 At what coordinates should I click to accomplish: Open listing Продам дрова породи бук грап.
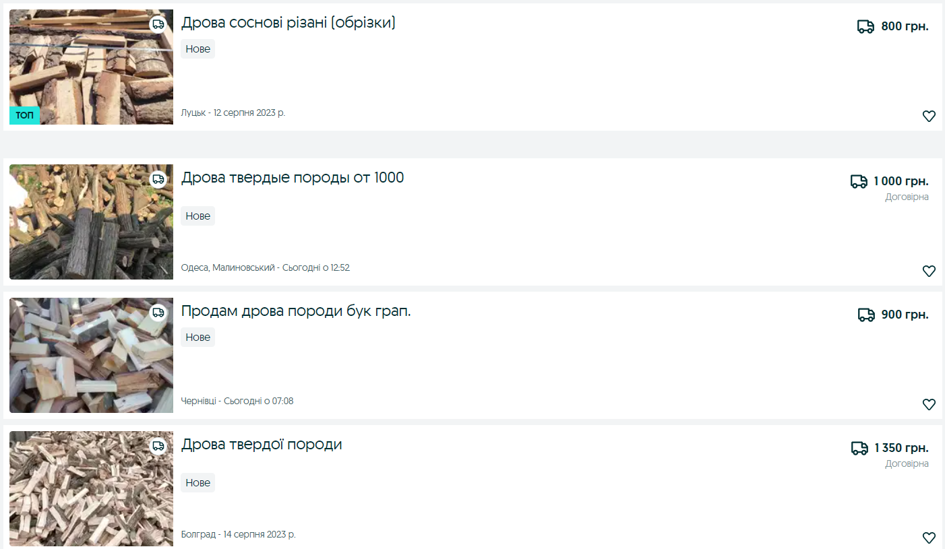[x=296, y=311]
